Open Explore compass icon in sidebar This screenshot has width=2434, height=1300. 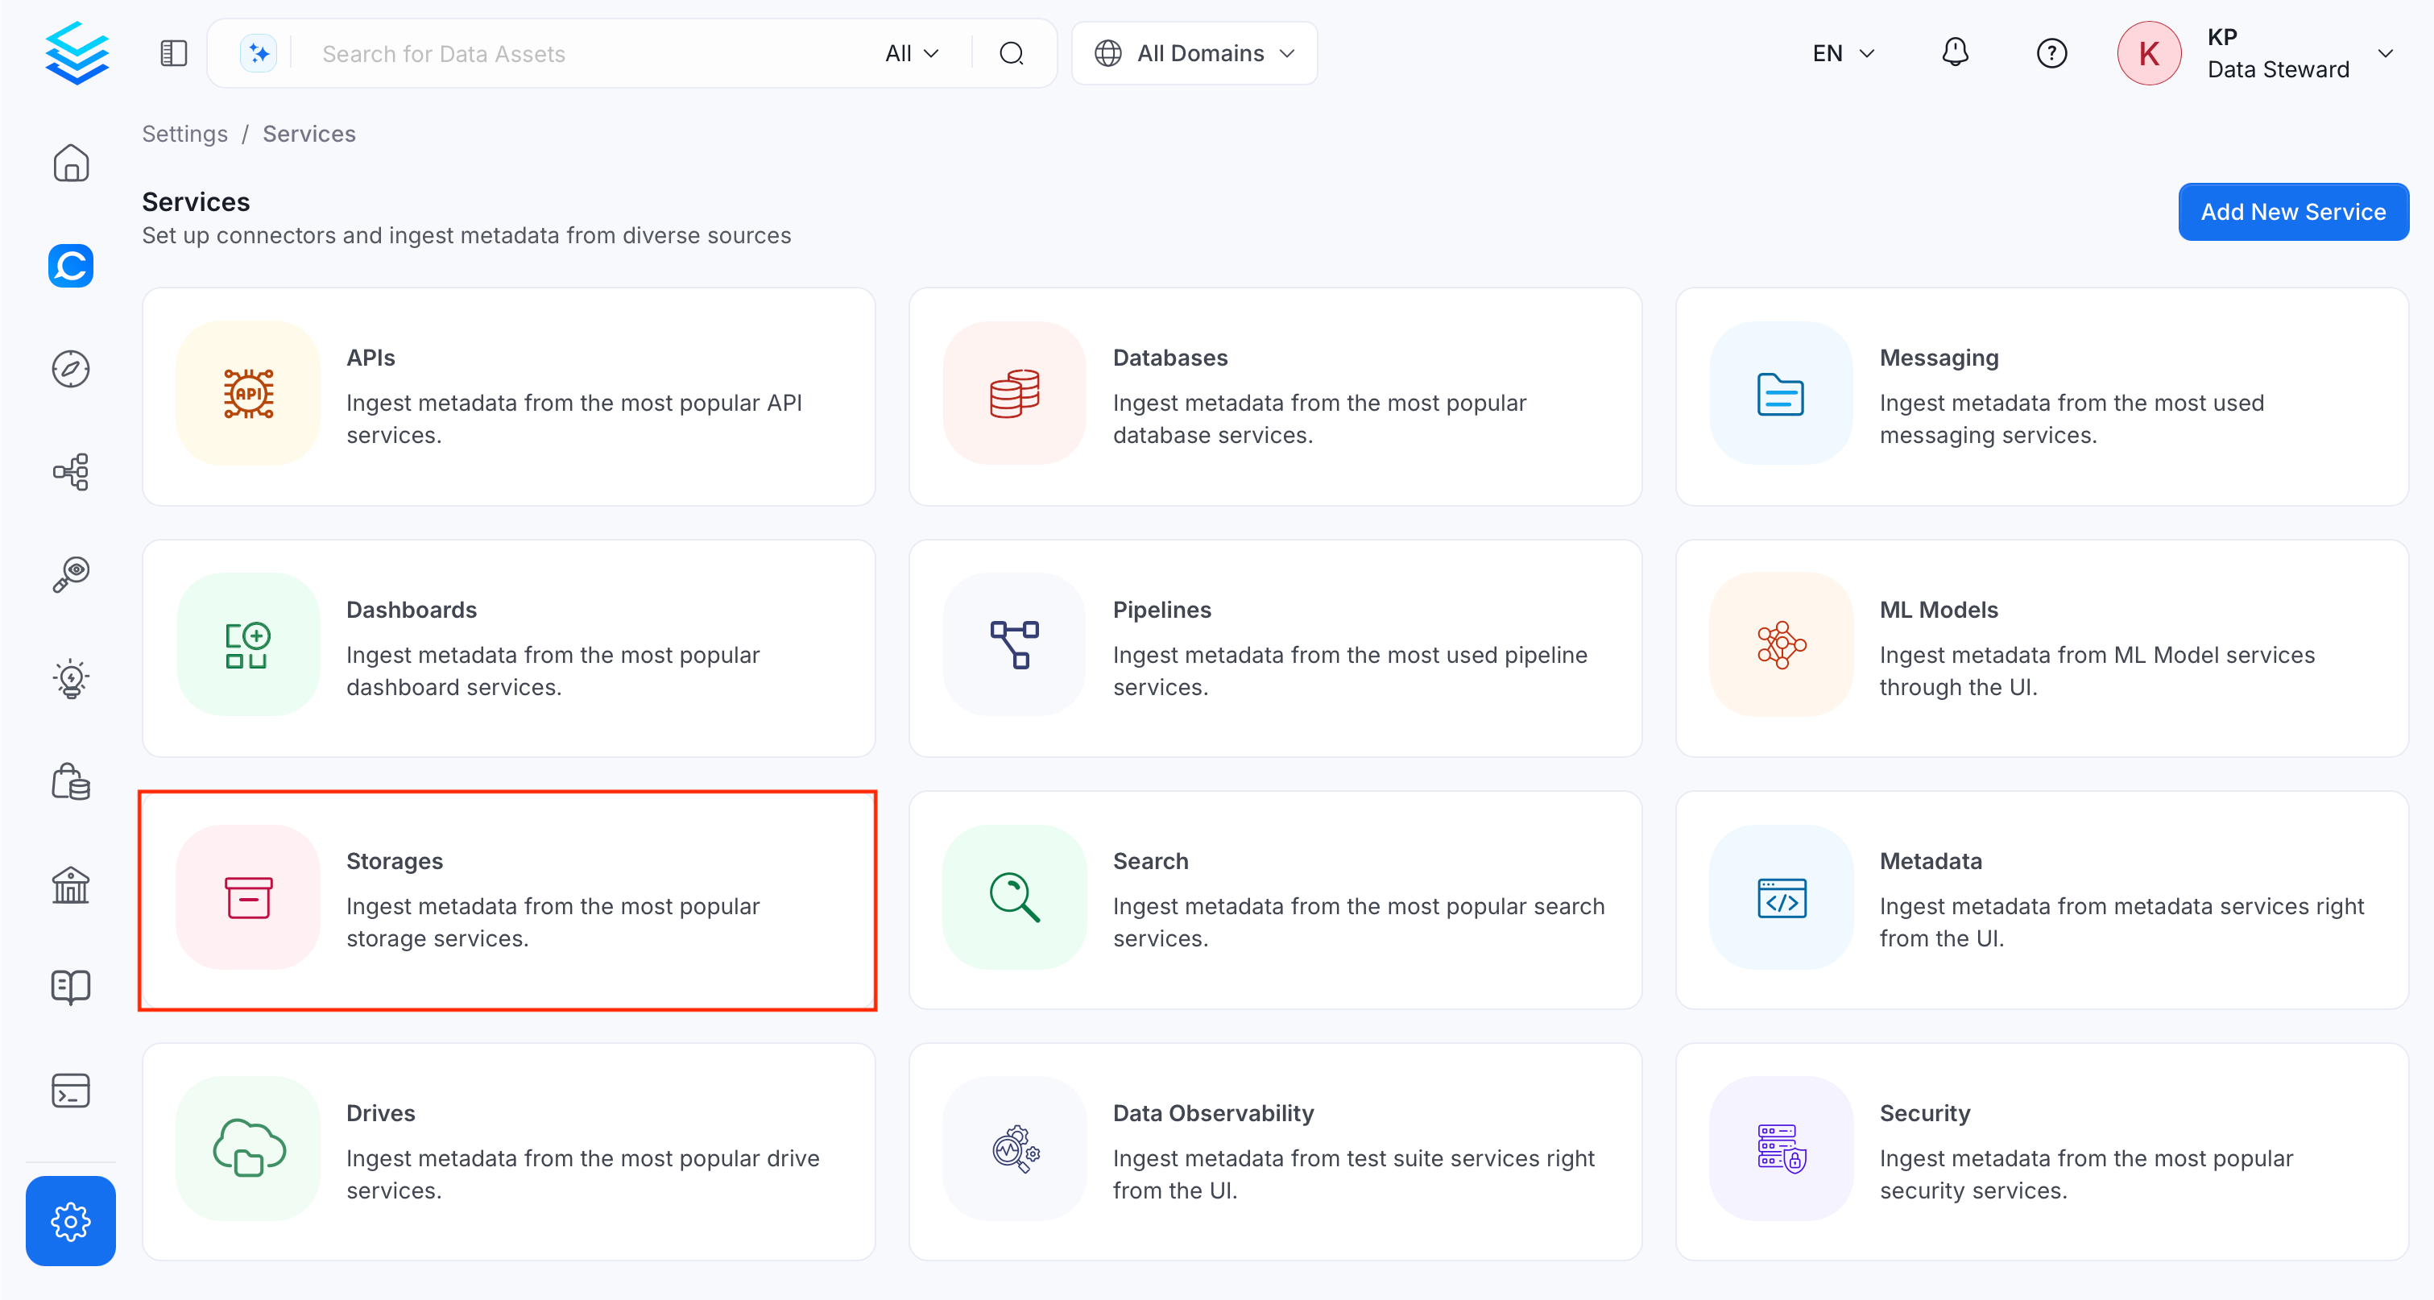(x=71, y=368)
